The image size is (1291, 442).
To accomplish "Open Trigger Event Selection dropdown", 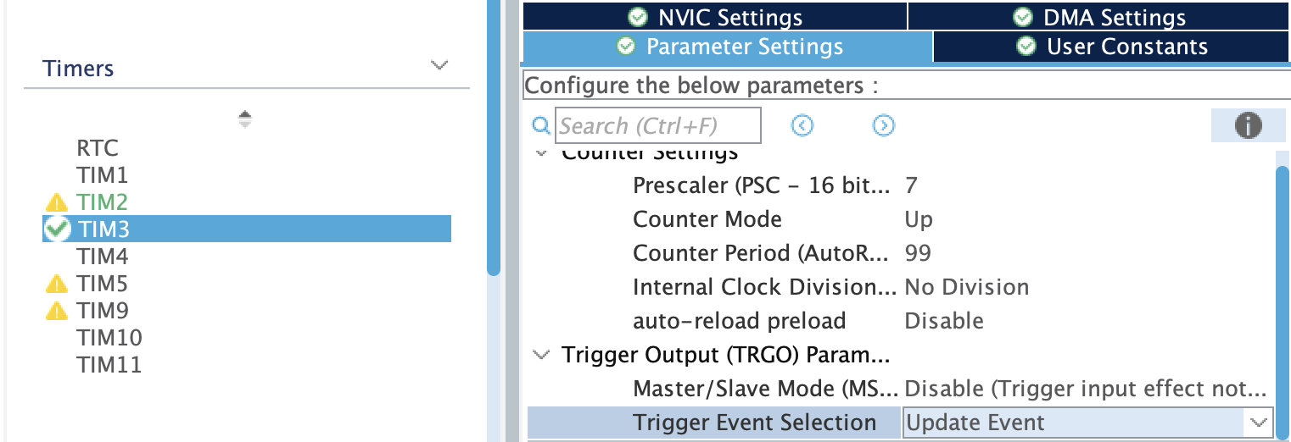I will coord(1258,422).
